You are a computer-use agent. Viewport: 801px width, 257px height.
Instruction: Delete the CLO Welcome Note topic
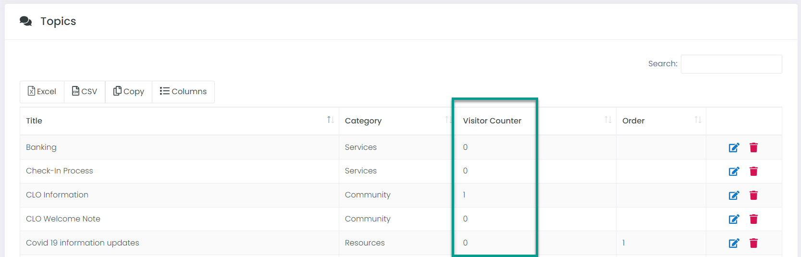[x=753, y=220]
